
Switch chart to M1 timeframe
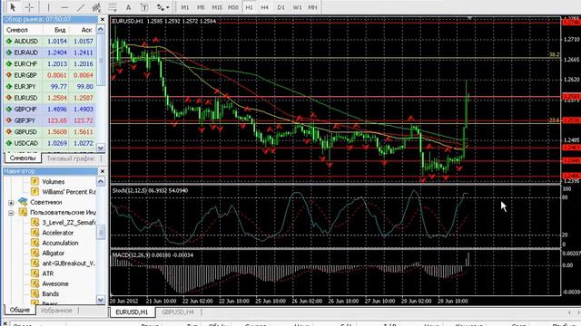coord(185,7)
